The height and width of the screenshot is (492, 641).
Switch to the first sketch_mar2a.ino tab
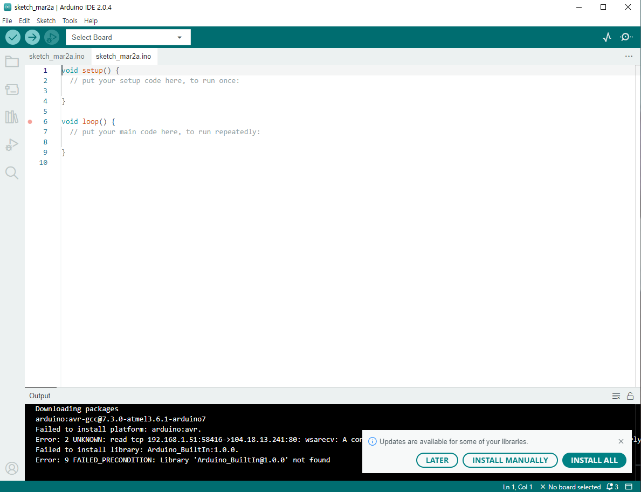click(x=57, y=57)
